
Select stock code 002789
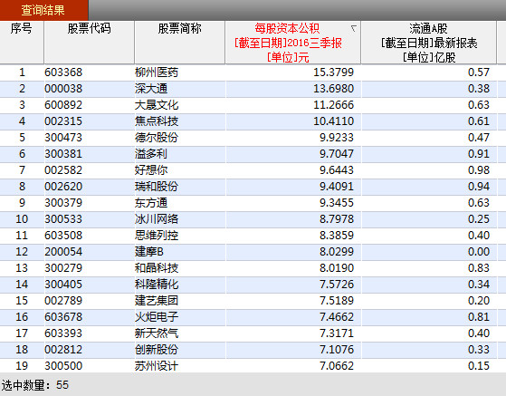pos(63,301)
